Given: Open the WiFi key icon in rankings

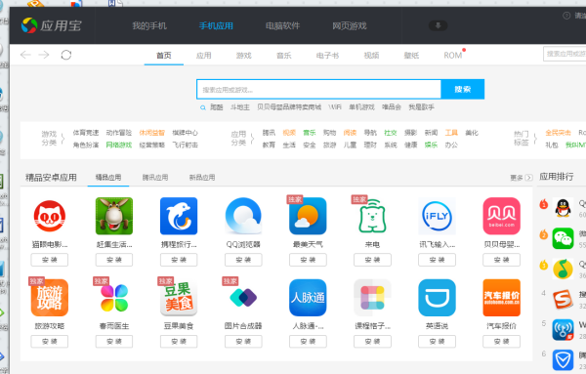Looking at the screenshot, I should [563, 329].
